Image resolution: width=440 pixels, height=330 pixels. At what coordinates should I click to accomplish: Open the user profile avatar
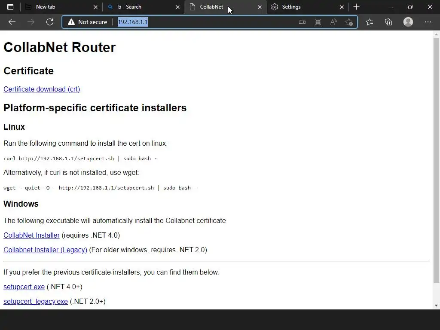pos(408,22)
